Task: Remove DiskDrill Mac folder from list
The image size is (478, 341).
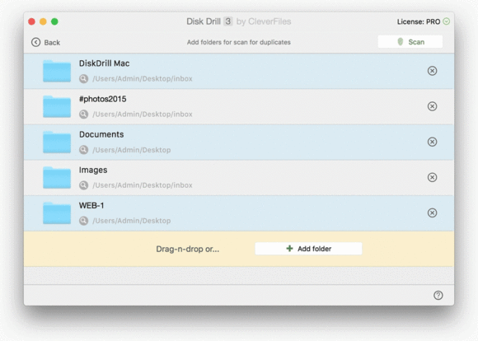Action: click(x=432, y=71)
